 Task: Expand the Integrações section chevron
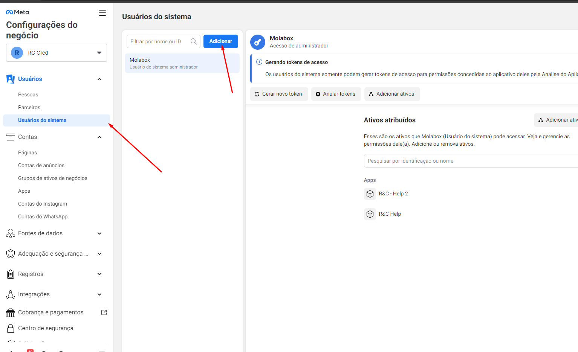pos(99,294)
